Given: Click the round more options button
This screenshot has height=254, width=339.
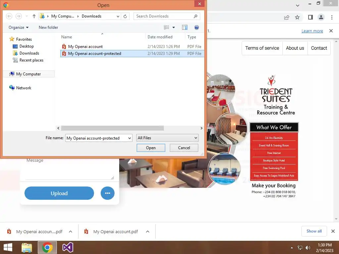Looking at the screenshot, I should coord(108,193).
